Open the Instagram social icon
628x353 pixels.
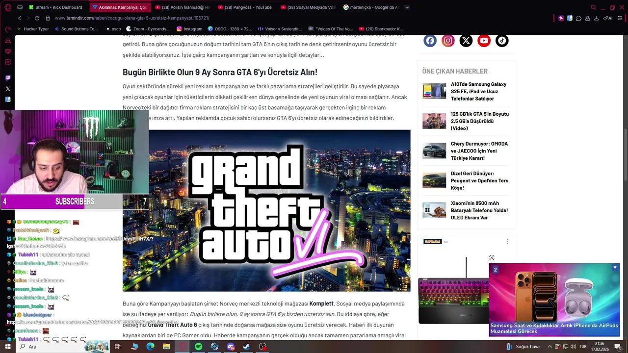(448, 41)
